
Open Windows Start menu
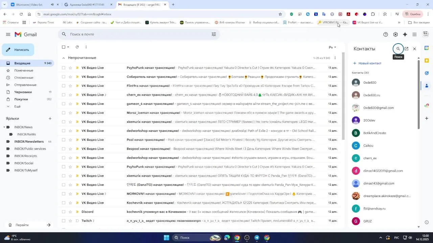click(166, 238)
